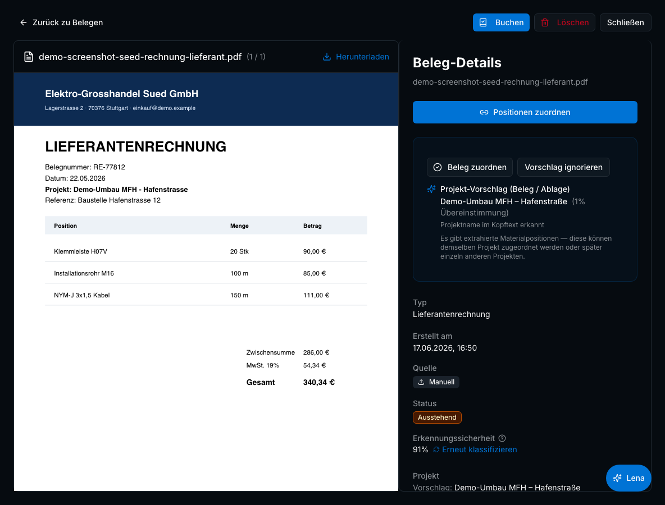Click MwSt. 19% value 54,34 €

tap(315, 365)
